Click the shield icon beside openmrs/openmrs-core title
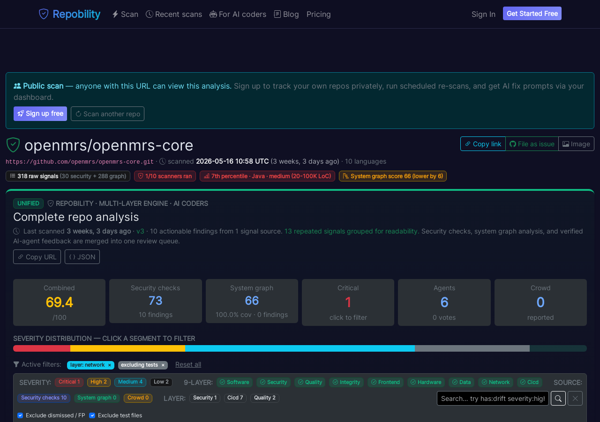The image size is (600, 422). (13, 145)
